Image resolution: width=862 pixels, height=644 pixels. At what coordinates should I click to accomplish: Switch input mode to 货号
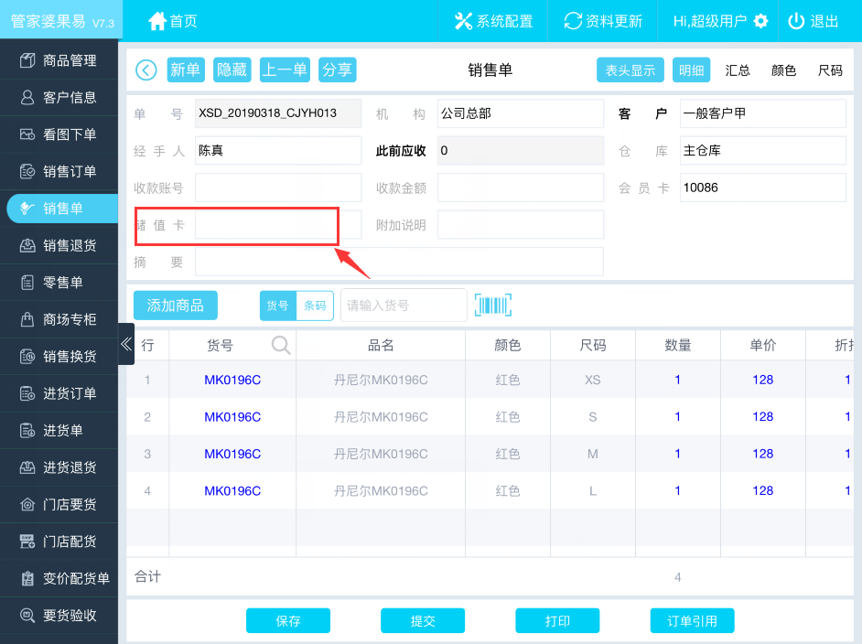coord(277,306)
